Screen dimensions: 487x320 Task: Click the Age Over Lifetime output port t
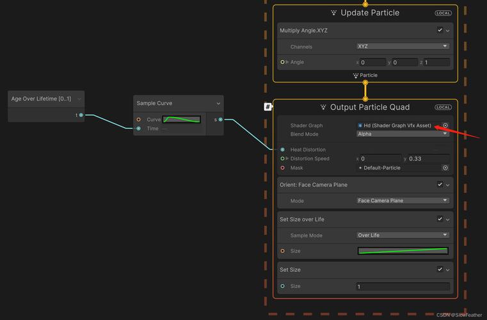[x=81, y=115]
